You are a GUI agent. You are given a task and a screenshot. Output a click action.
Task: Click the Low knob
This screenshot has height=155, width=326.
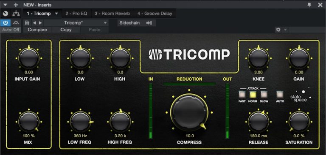[x=81, y=58]
